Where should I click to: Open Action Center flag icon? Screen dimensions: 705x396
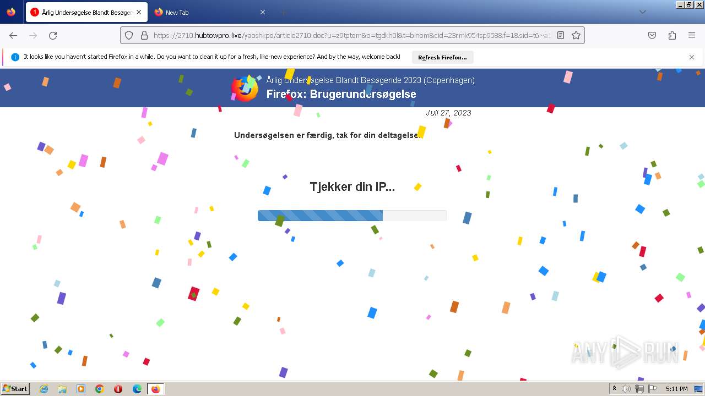(652, 389)
